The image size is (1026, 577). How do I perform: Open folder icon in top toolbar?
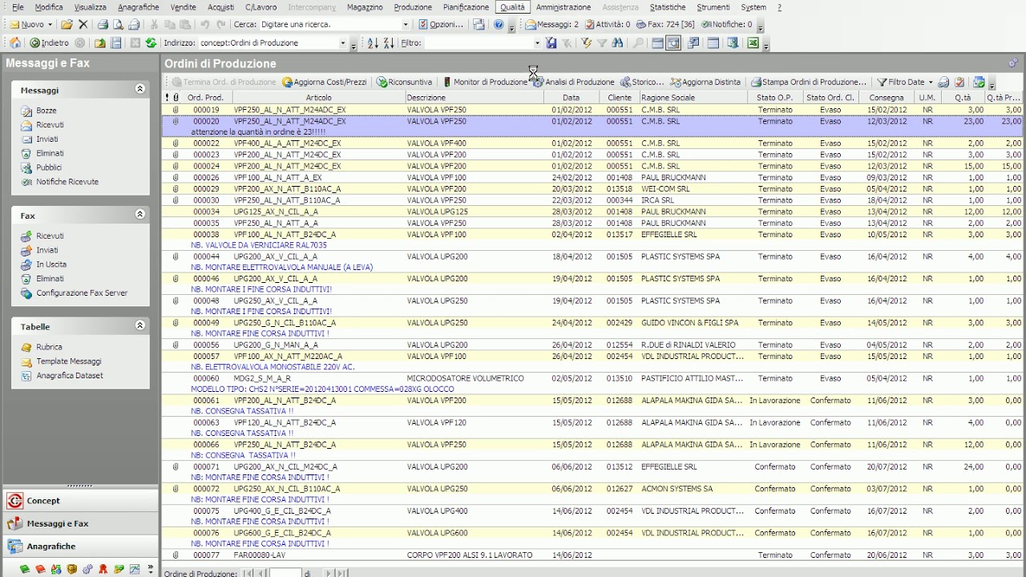pyautogui.click(x=67, y=25)
